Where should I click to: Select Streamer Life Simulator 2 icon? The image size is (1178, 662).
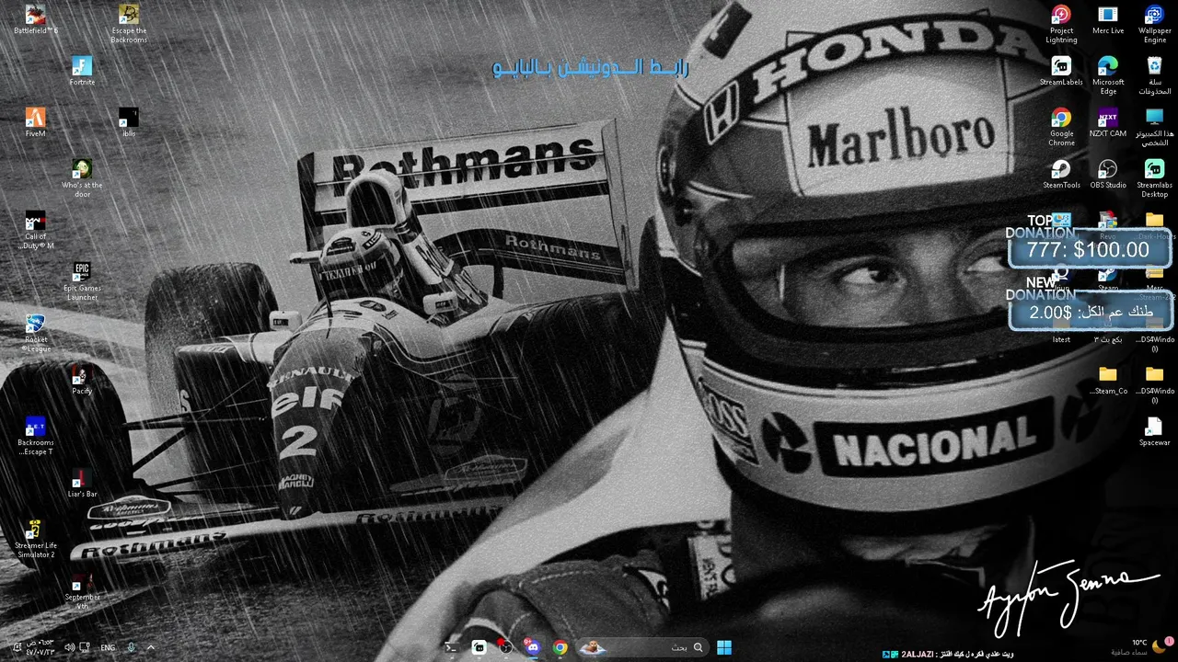(35, 539)
